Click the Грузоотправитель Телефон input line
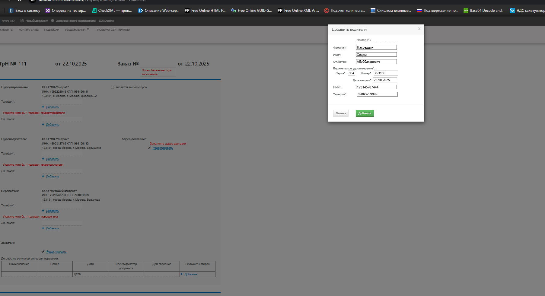The width and height of the screenshot is (545, 296). coord(62,102)
